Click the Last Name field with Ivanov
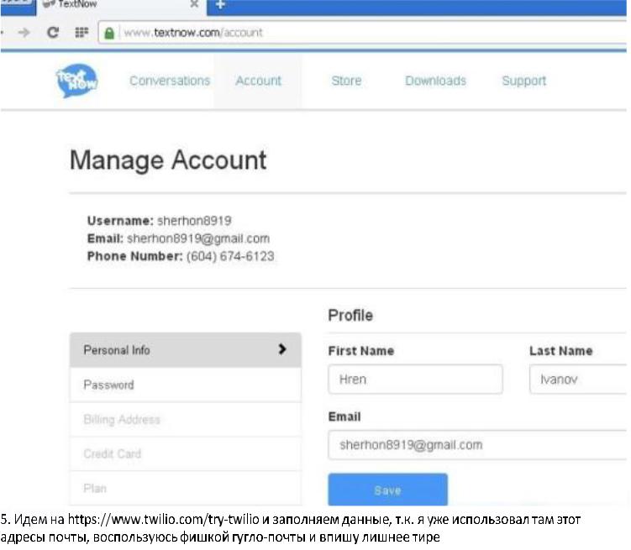Screen dimensions: 631x550 [578, 380]
